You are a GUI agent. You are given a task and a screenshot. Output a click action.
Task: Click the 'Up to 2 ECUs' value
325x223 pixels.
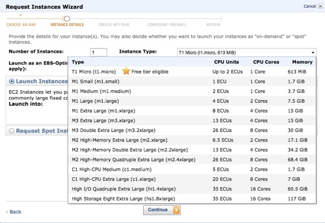click(227, 72)
